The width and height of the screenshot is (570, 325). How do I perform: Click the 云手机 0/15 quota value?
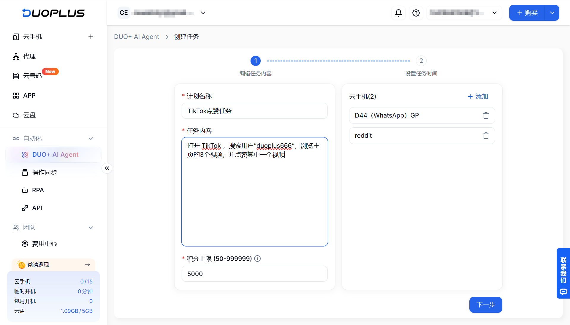pos(86,282)
